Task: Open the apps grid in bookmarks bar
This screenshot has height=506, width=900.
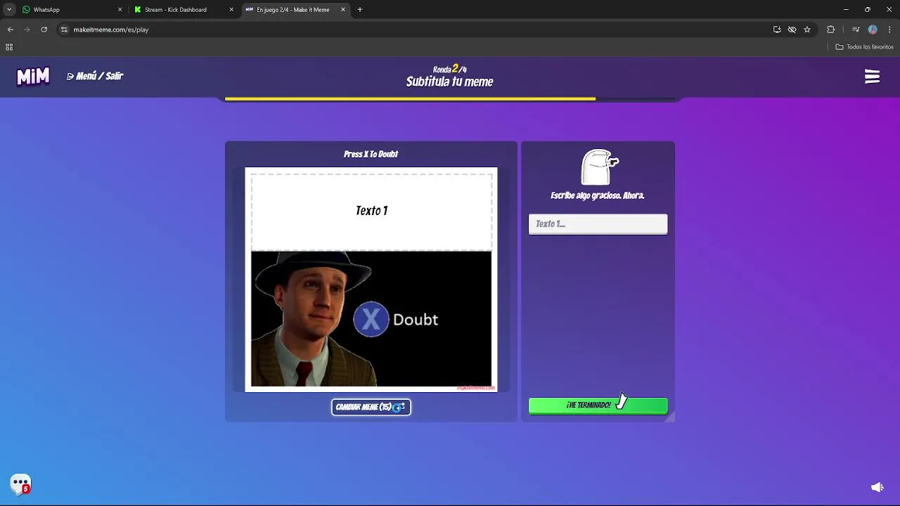Action: (9, 47)
